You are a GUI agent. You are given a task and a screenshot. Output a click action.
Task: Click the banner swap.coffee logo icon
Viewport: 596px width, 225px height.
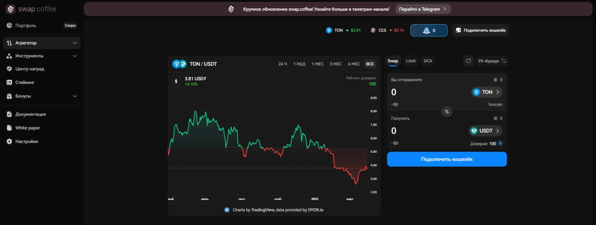(231, 9)
